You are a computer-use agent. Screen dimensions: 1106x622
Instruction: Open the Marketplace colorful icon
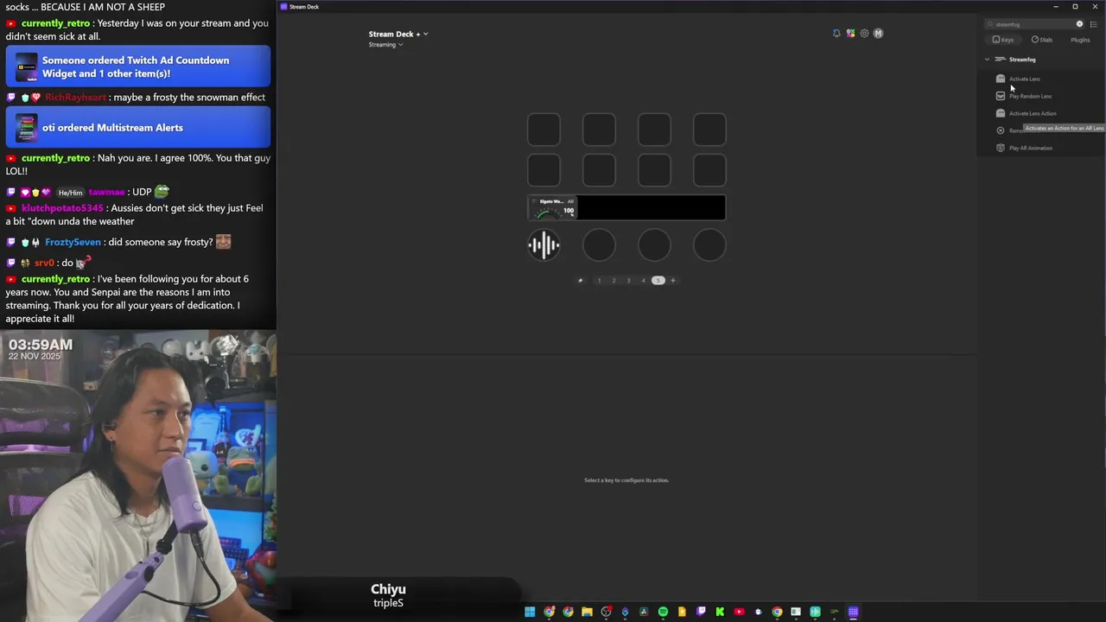click(x=850, y=34)
